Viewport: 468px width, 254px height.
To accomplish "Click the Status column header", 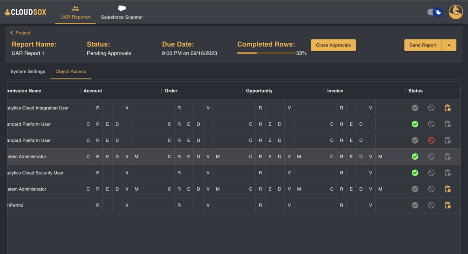I will 415,91.
